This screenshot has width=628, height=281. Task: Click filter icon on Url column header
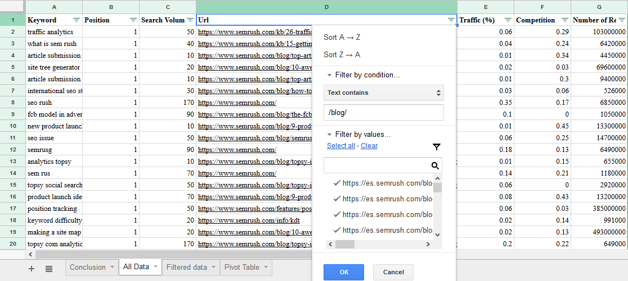pyautogui.click(x=451, y=20)
